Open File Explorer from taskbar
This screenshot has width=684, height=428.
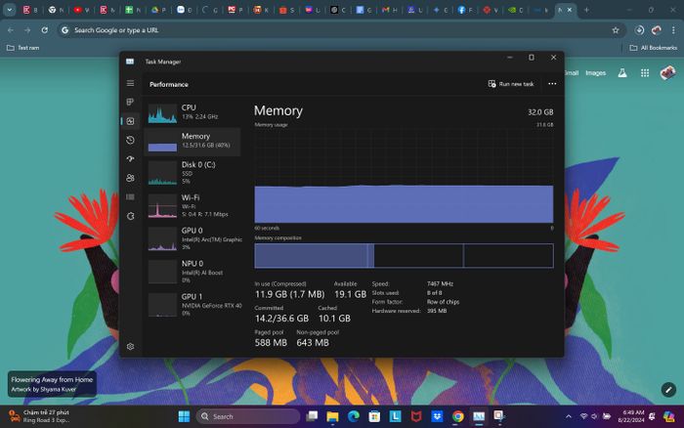point(332,416)
